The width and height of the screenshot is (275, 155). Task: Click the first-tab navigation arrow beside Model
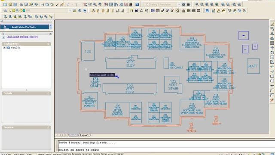57,135
